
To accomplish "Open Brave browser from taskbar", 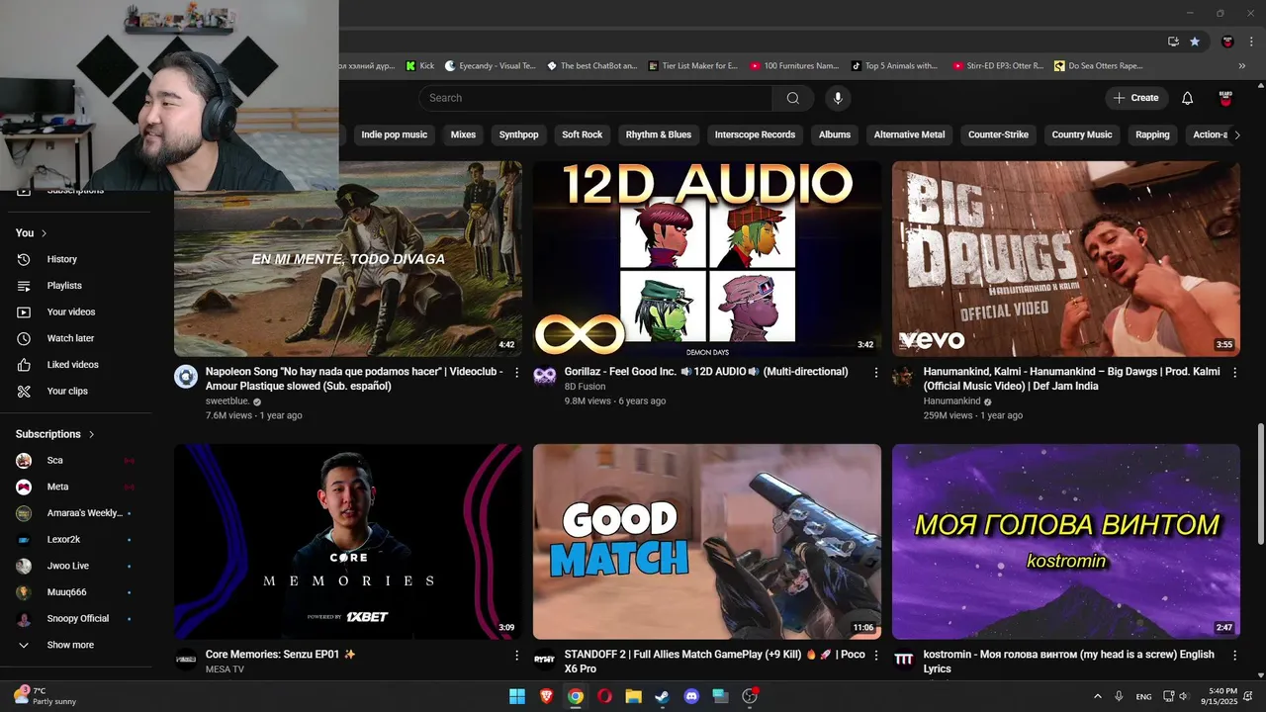I will (x=547, y=696).
